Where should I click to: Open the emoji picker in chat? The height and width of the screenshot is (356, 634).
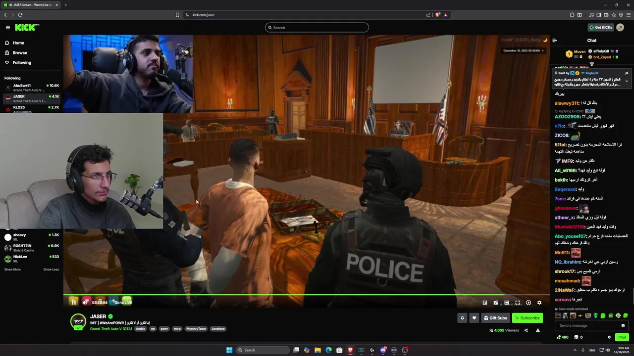(x=623, y=325)
